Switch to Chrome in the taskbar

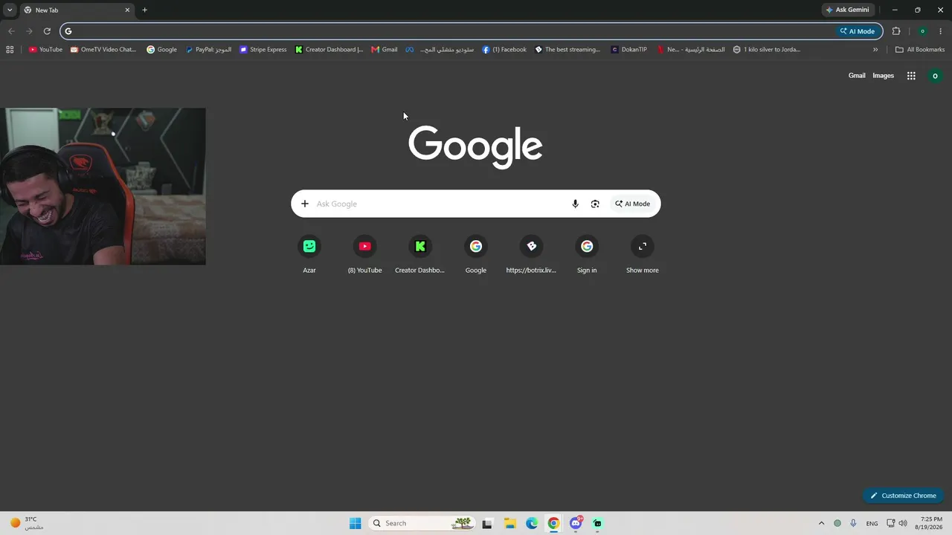tap(553, 523)
